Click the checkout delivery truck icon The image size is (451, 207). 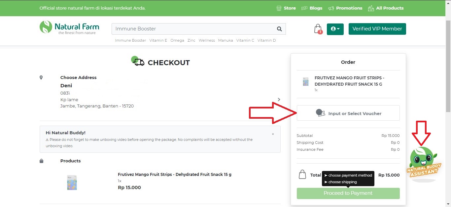point(138,61)
